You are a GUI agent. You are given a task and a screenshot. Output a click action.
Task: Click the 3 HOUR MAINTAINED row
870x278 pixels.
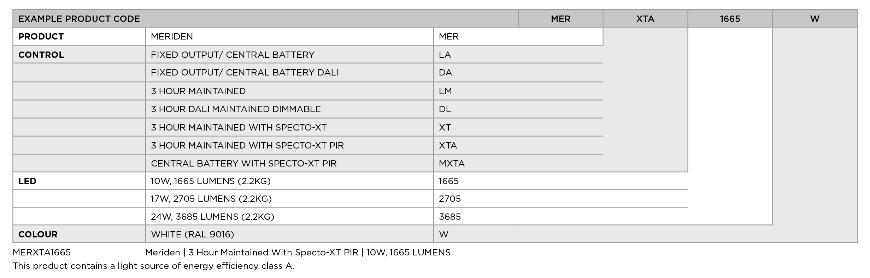click(x=198, y=91)
